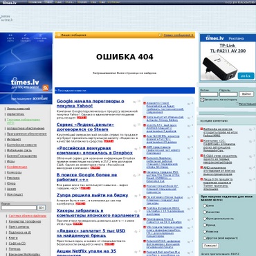Open the 'вложилась в Dropbox' headline
Image resolution: width=256 pixels, height=256 pixels.
(x=95, y=150)
